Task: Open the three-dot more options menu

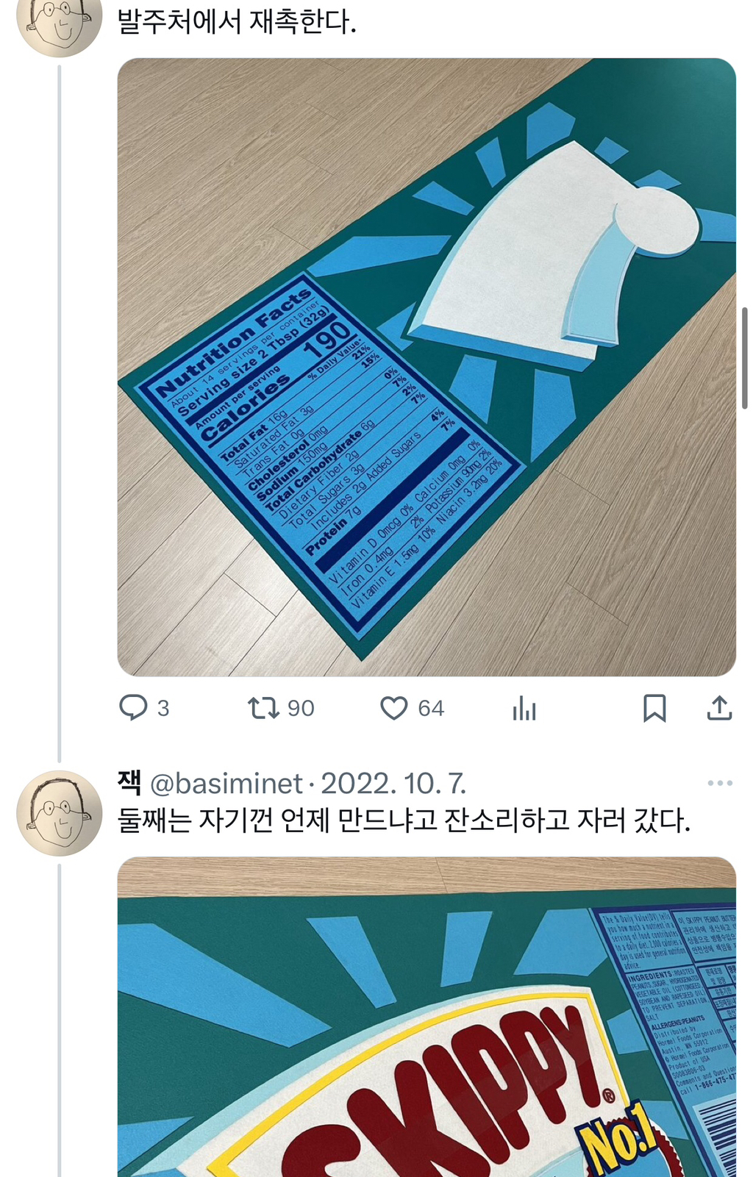Action: (x=720, y=783)
